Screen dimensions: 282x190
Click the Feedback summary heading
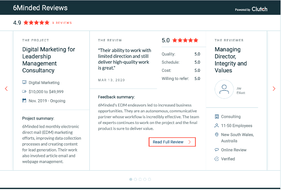point(116,97)
